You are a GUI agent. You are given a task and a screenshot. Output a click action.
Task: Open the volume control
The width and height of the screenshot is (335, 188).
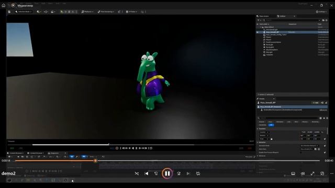click(303, 174)
